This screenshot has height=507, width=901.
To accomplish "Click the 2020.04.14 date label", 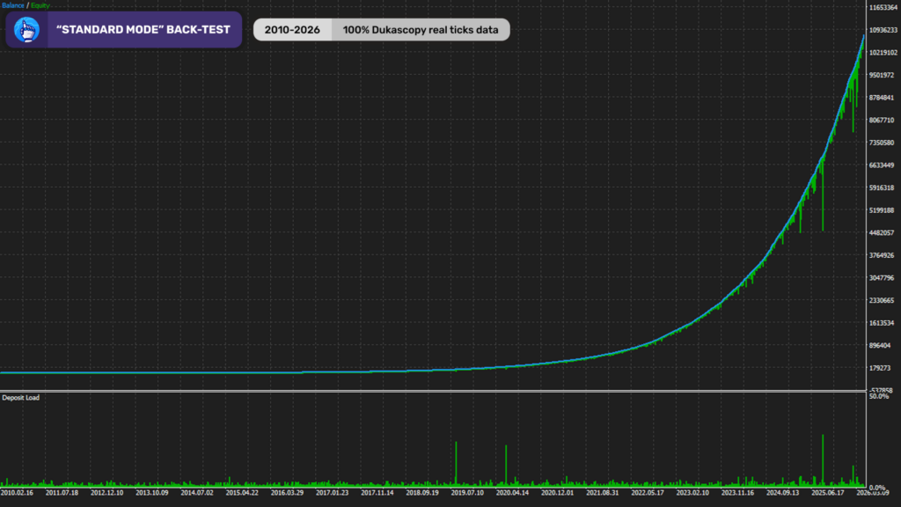I will (x=513, y=493).
